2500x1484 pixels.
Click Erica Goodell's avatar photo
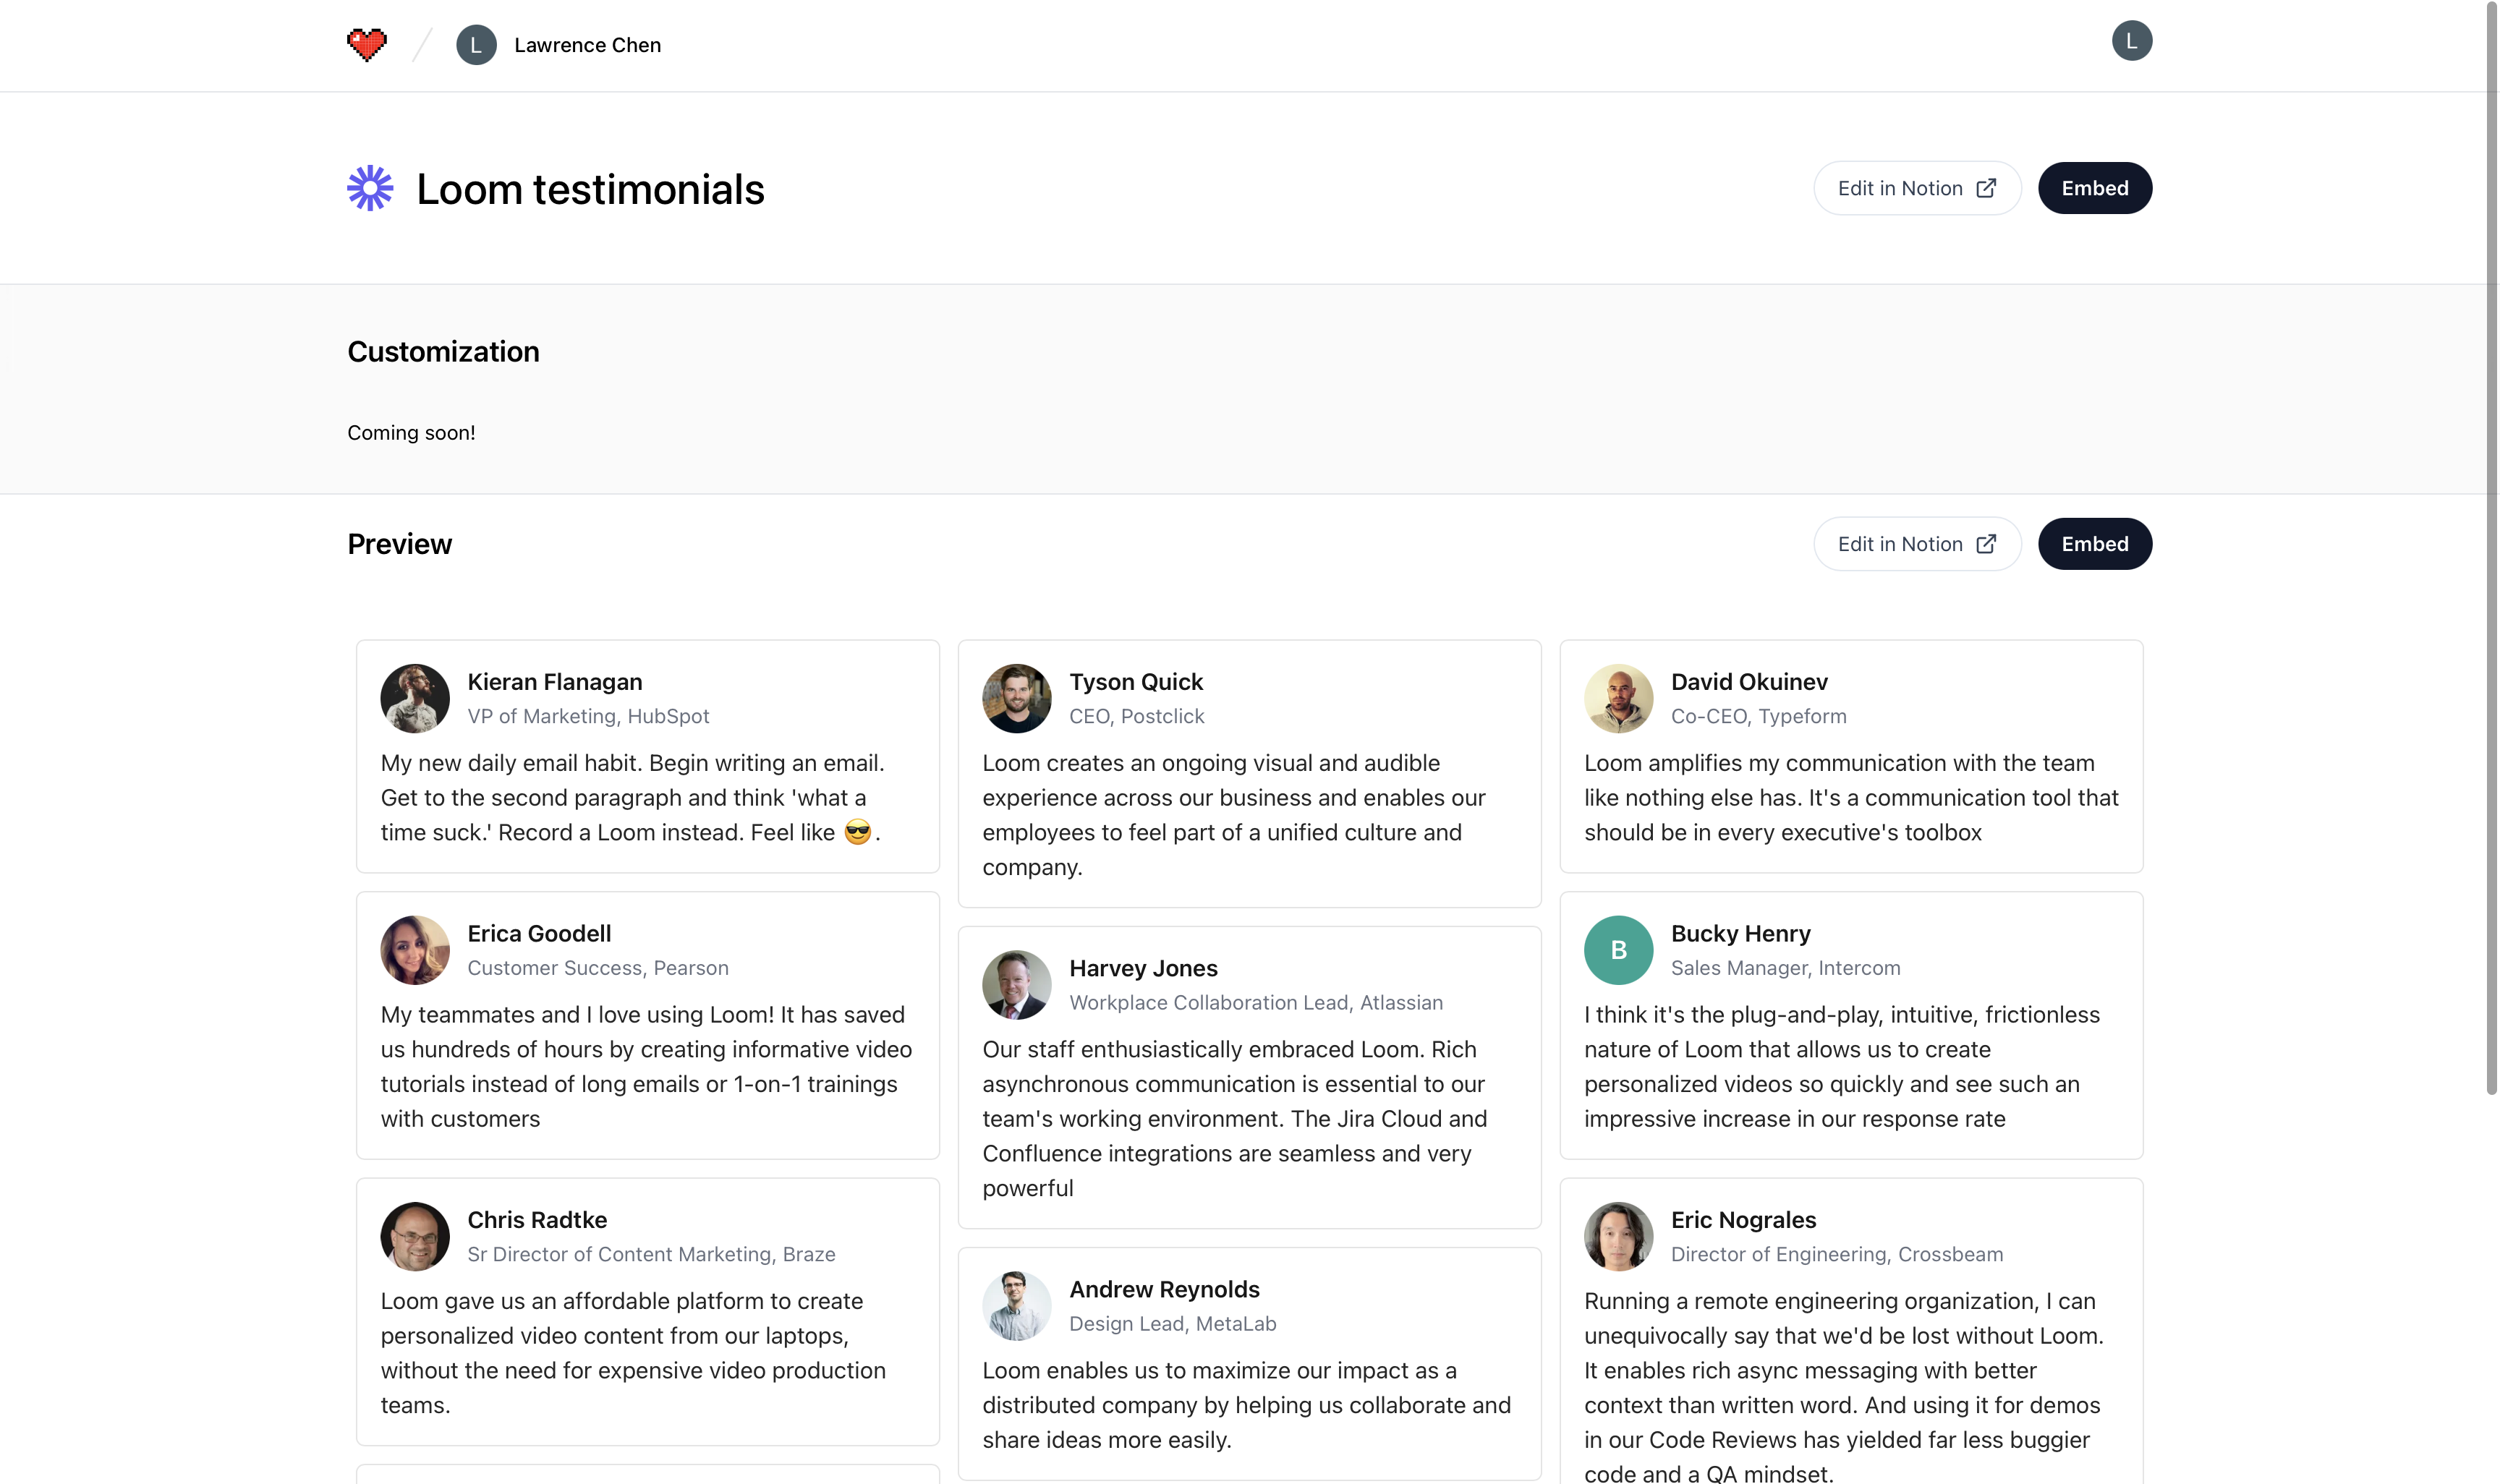point(415,951)
